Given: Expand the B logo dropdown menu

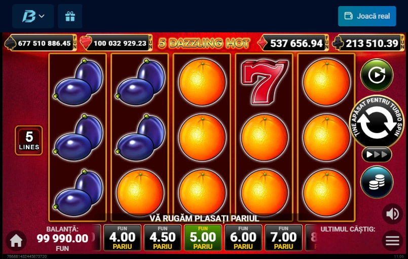Looking at the screenshot, I should pos(33,16).
